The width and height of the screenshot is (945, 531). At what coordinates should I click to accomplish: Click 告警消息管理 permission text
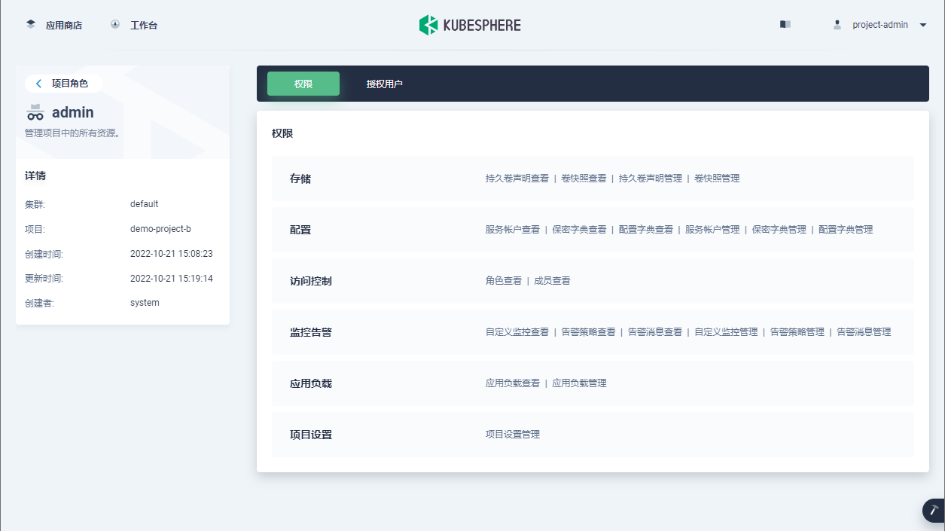point(864,332)
